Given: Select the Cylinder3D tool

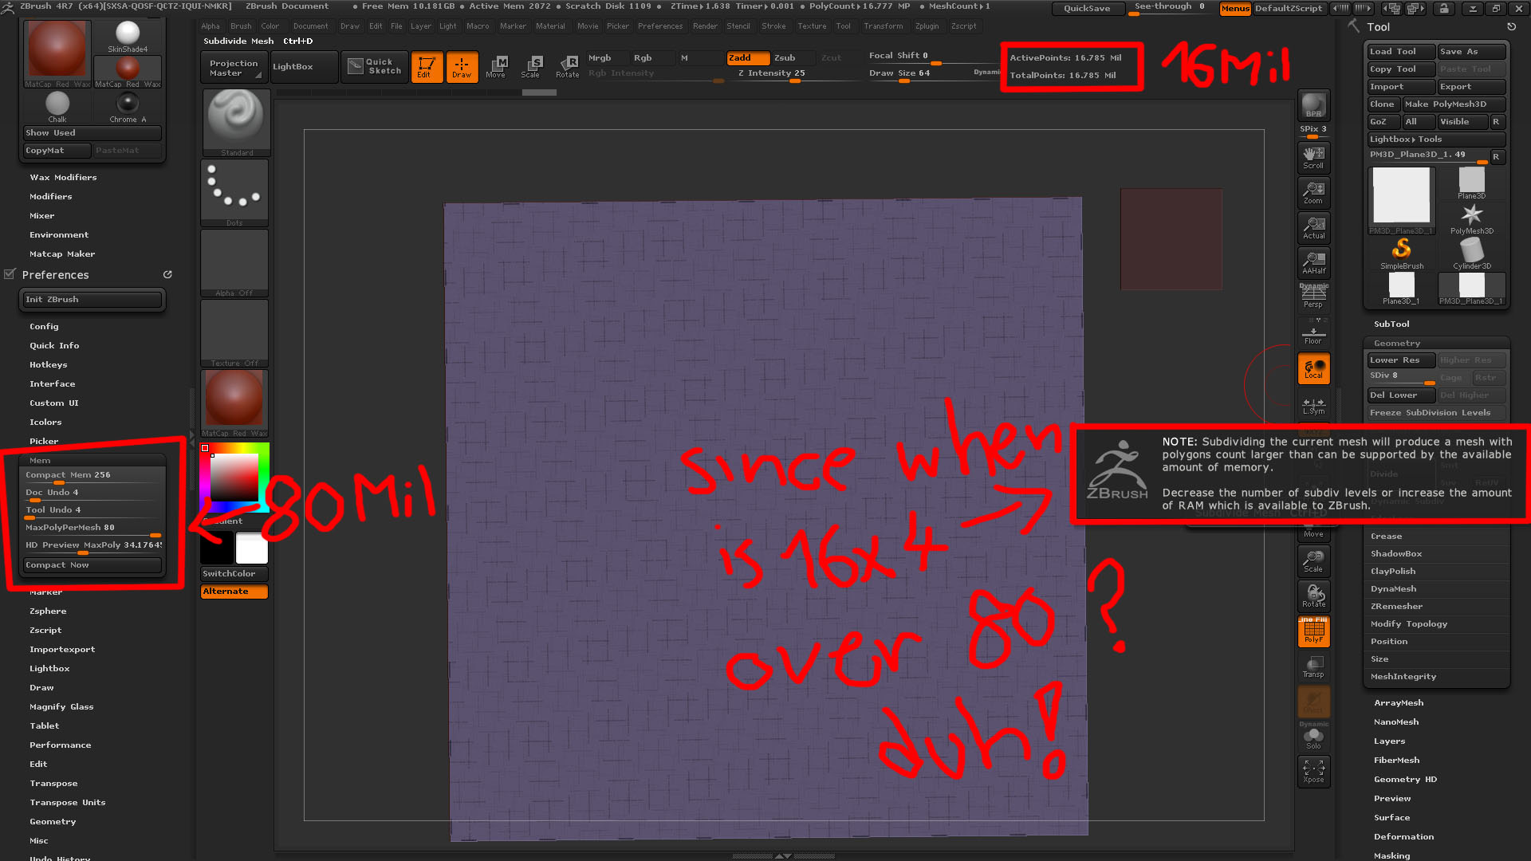Looking at the screenshot, I should point(1472,254).
